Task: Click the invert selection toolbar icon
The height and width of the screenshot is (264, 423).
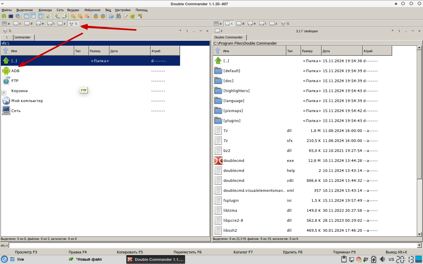Action: point(87,16)
